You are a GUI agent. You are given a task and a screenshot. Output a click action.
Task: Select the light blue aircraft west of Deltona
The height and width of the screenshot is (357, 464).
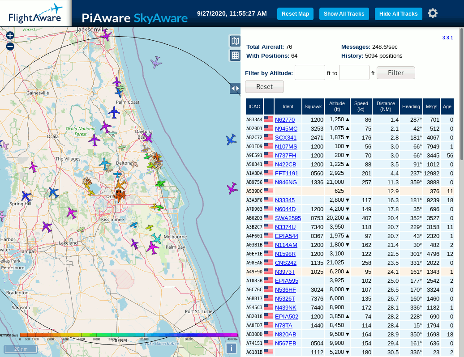(x=105, y=163)
